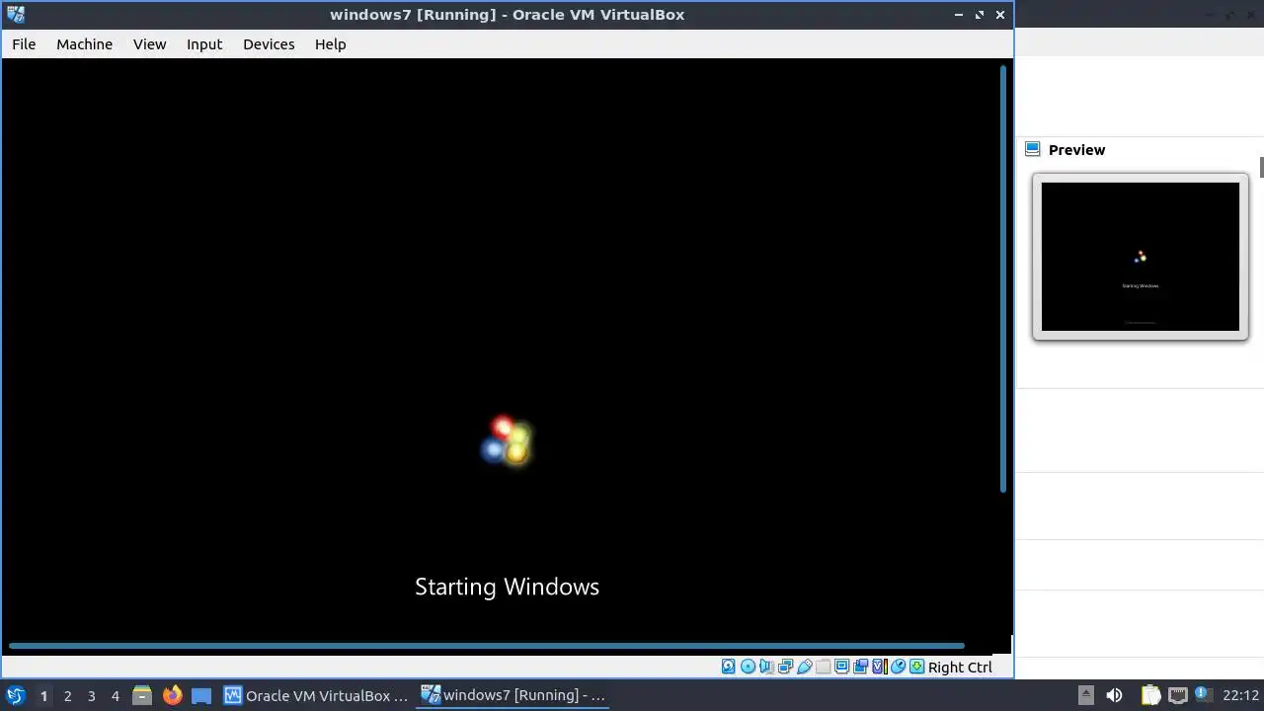Open the desktop start menu bird icon

coord(16,695)
